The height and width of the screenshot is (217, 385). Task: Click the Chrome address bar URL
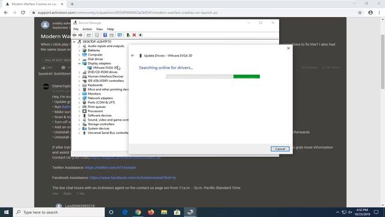coord(128,13)
